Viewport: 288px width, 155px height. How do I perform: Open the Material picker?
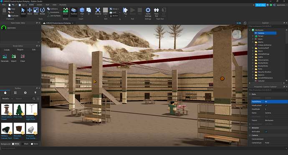[x=98, y=11]
